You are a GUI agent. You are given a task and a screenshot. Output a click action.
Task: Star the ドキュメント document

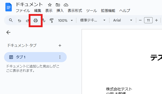click(x=50, y=5)
